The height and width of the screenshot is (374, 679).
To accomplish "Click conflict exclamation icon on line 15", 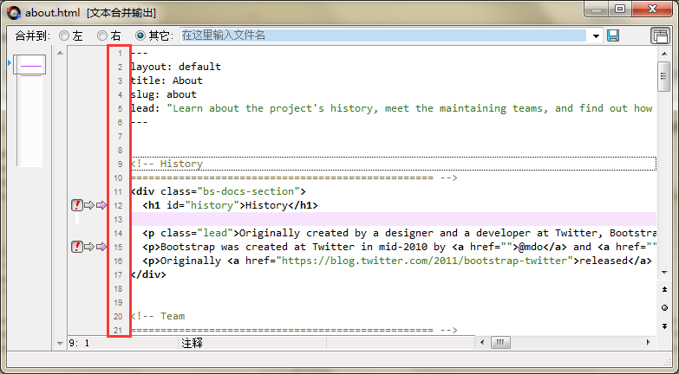I will click(x=77, y=247).
